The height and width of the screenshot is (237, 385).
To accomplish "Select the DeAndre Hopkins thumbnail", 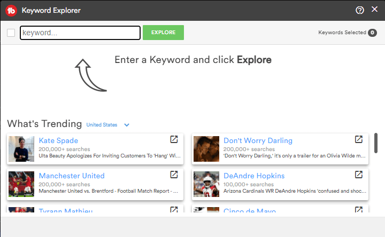I will coord(206,184).
